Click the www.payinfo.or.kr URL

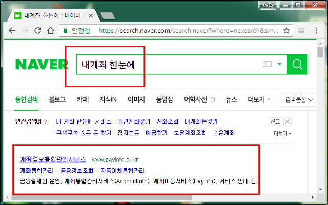(115, 160)
